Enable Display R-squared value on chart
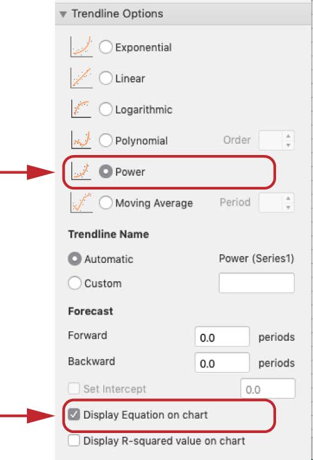The width and height of the screenshot is (313, 460). (74, 441)
